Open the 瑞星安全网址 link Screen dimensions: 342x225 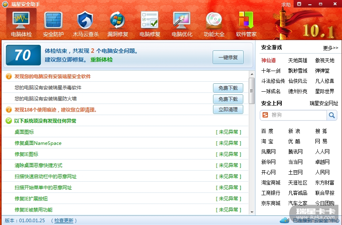324,103
